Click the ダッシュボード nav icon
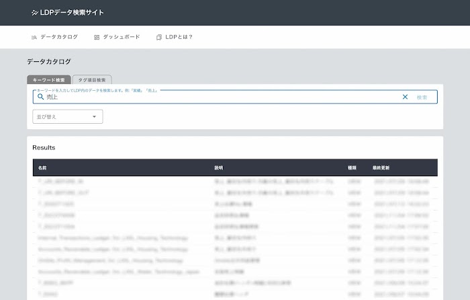 [97, 37]
